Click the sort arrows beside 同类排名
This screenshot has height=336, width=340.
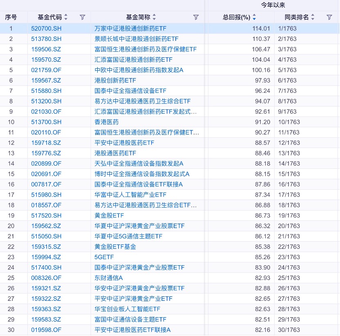pyautogui.click(x=313, y=17)
